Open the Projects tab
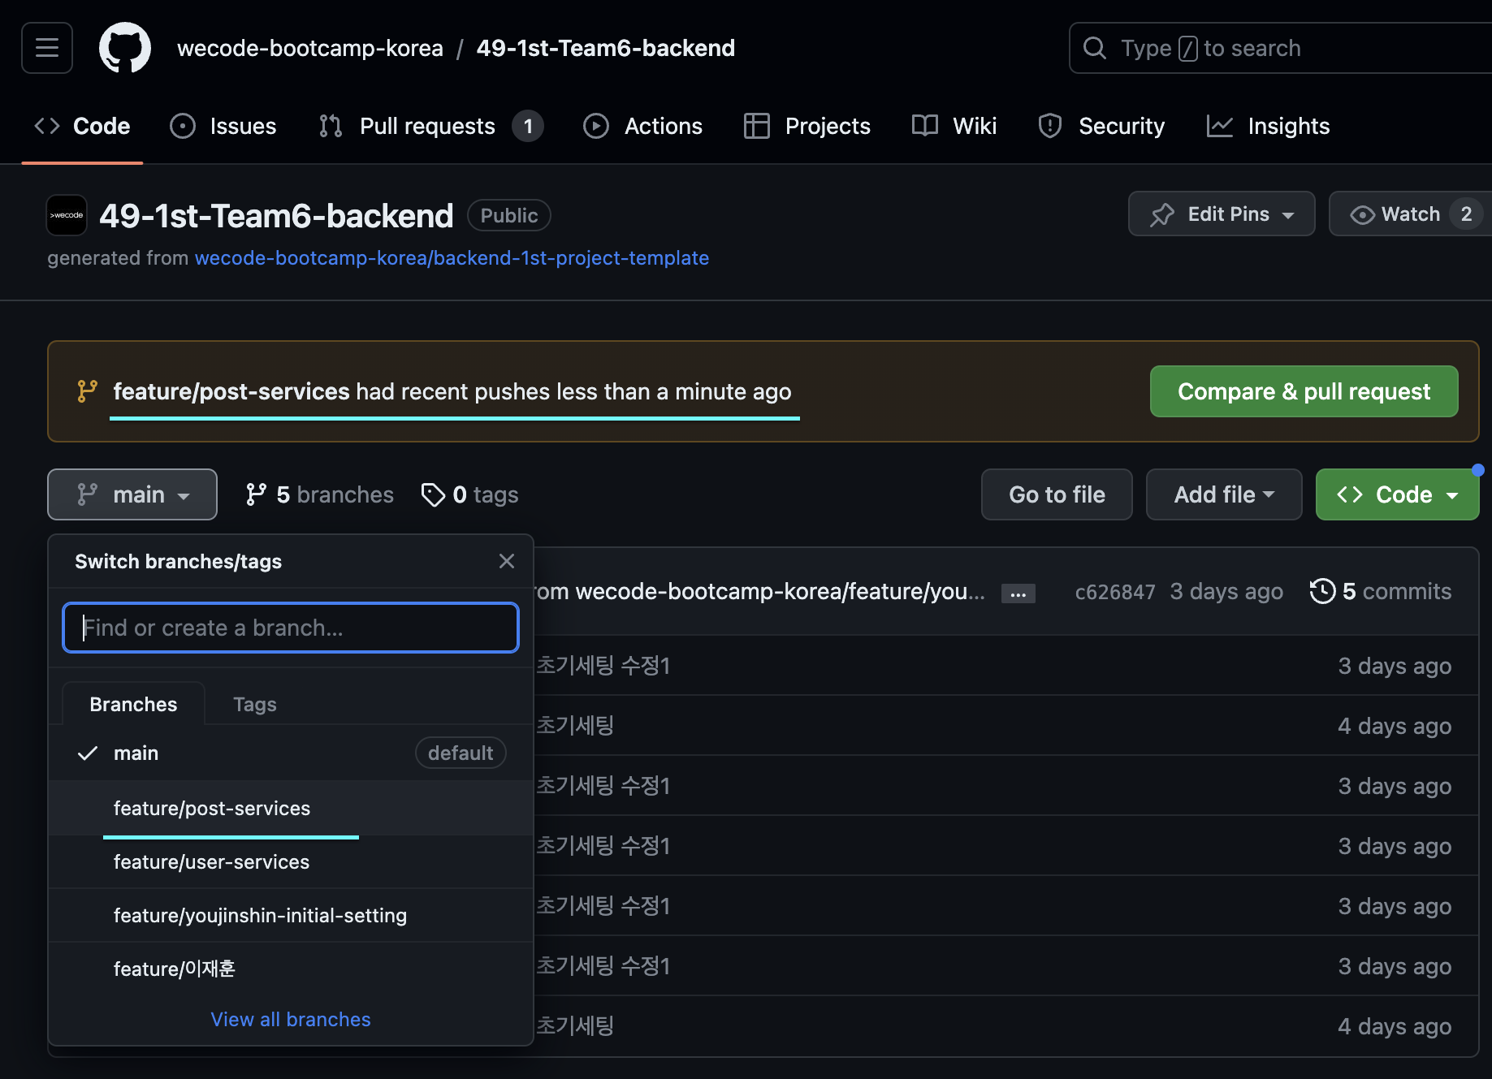Image resolution: width=1492 pixels, height=1079 pixels. 807,126
